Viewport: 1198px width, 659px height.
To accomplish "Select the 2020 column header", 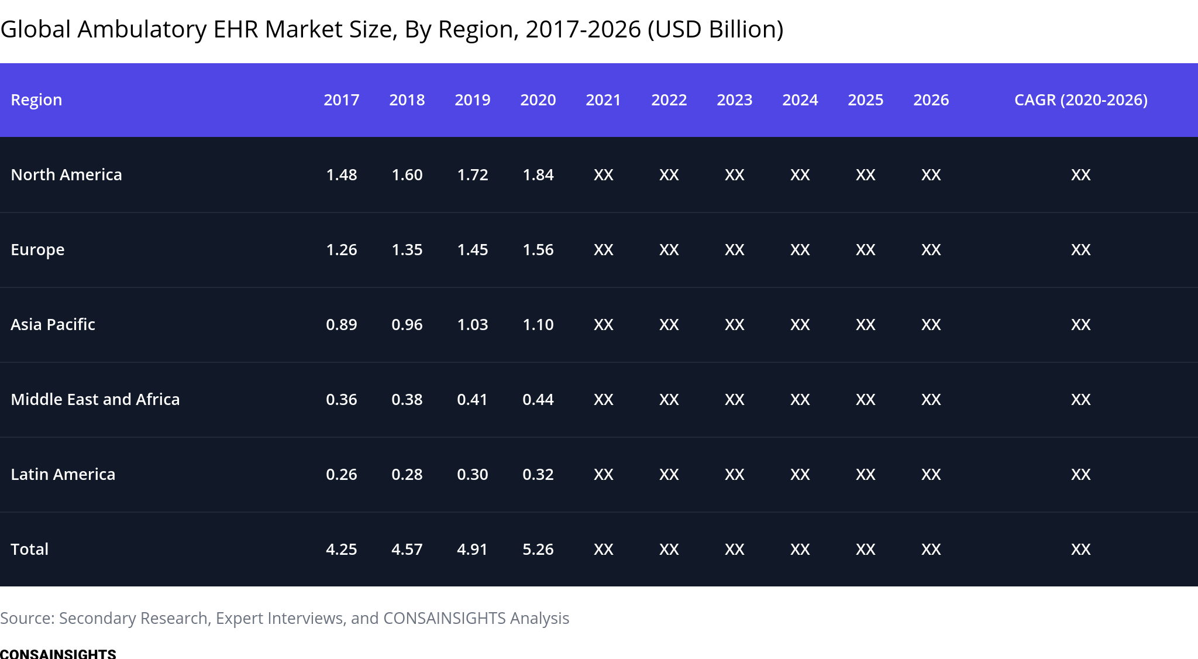I will [538, 100].
